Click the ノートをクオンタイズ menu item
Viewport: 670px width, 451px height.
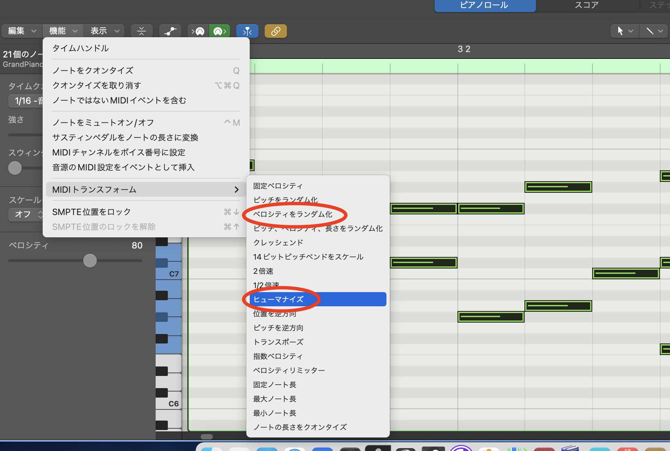[93, 70]
